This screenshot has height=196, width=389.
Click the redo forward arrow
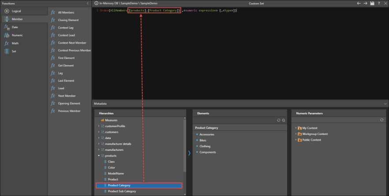point(366,3)
